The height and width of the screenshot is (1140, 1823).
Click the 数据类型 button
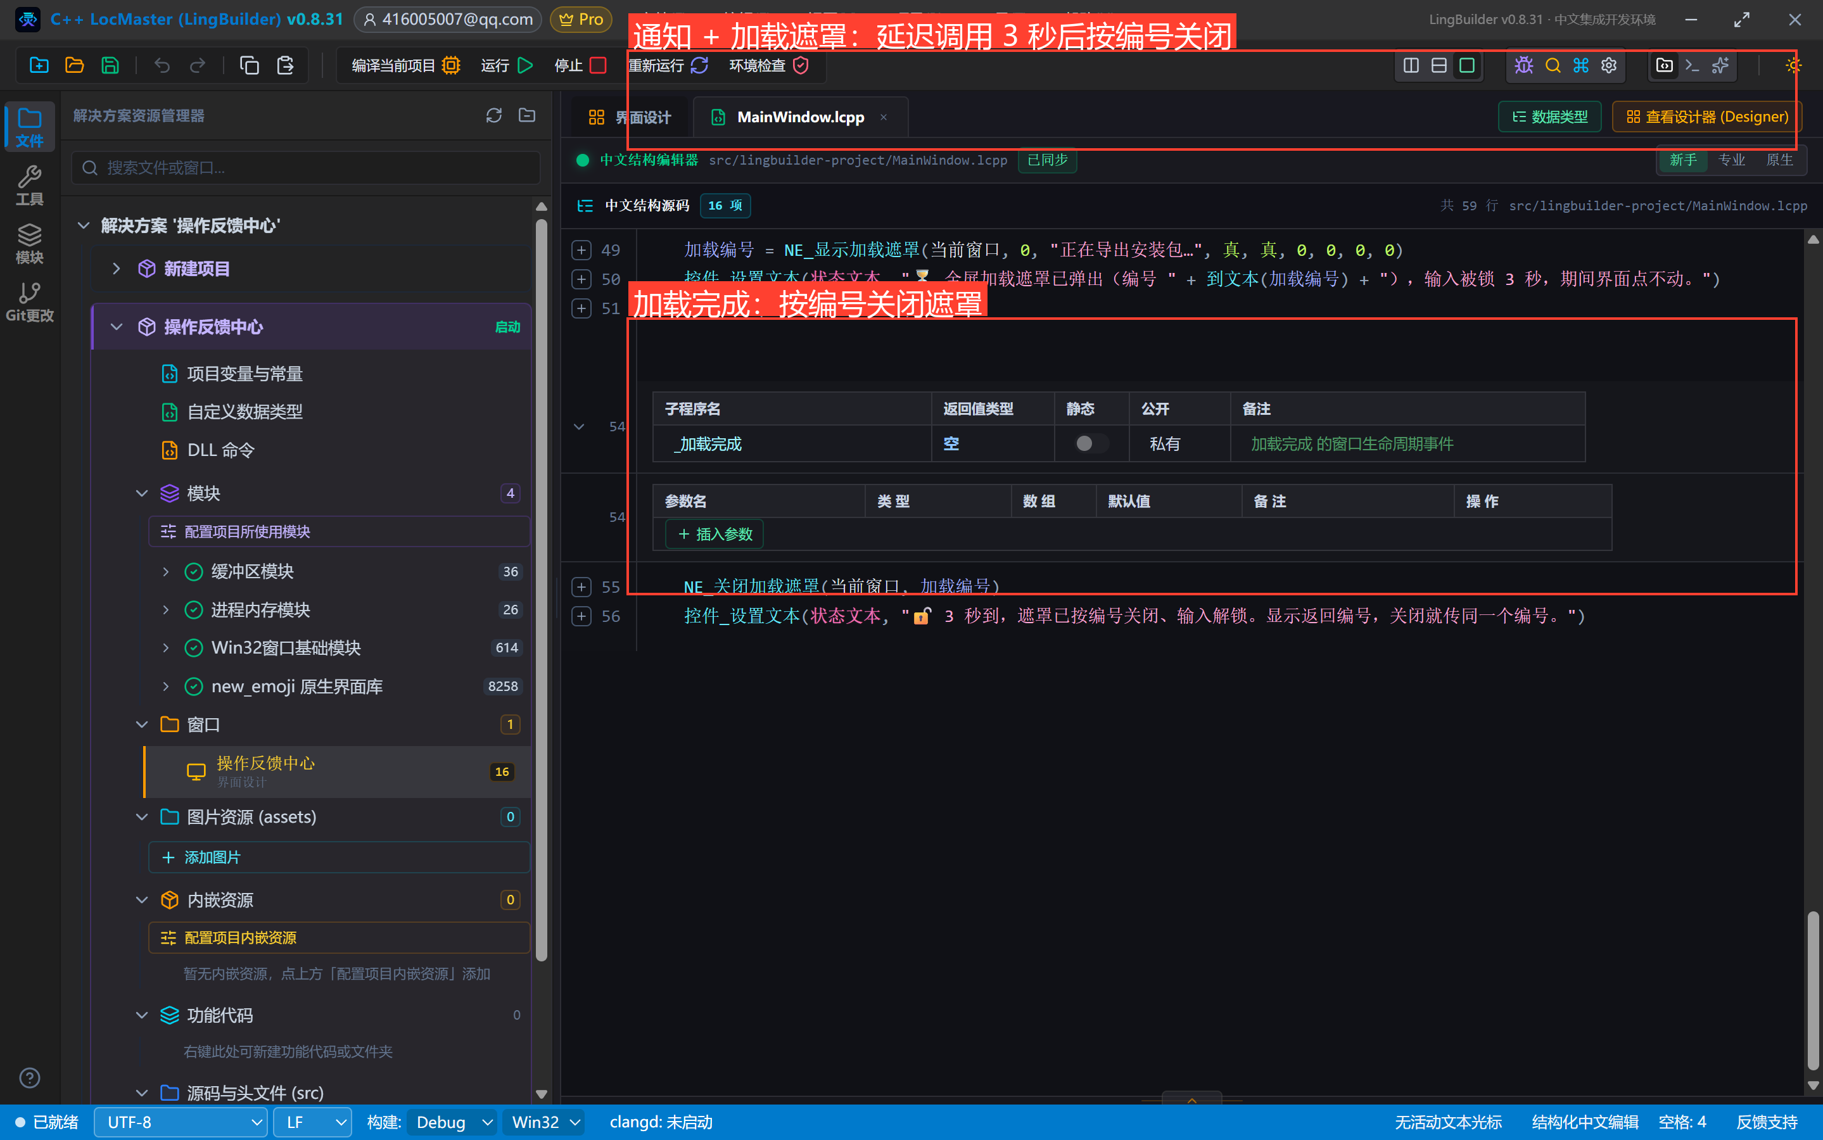coord(1549,117)
